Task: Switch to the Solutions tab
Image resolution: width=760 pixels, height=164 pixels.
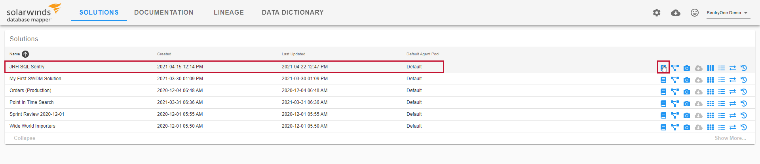Action: point(99,12)
